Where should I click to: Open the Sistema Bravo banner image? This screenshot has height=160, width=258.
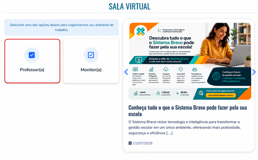click(x=190, y=61)
